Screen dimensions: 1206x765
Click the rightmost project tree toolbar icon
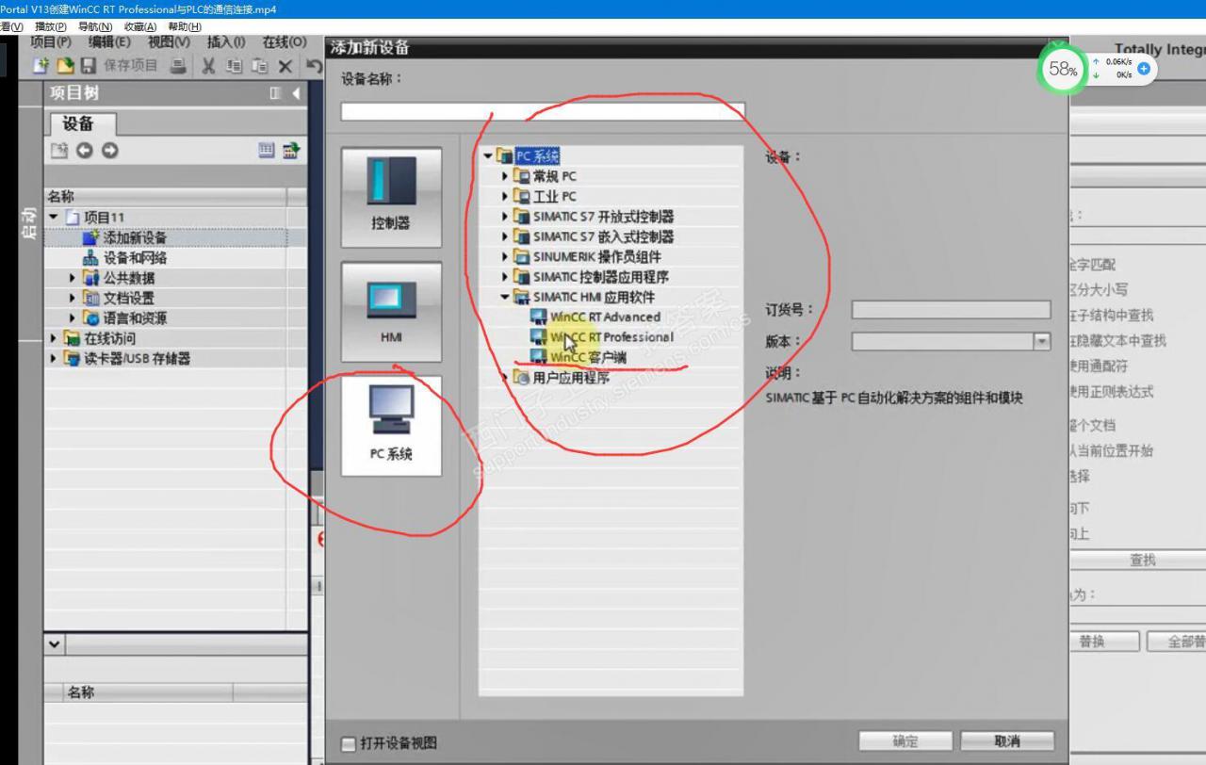click(291, 149)
